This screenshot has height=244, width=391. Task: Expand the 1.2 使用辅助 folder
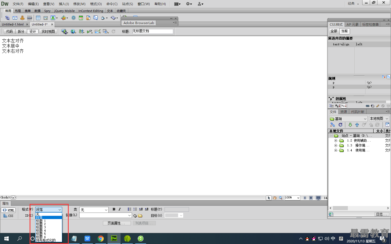click(336, 140)
